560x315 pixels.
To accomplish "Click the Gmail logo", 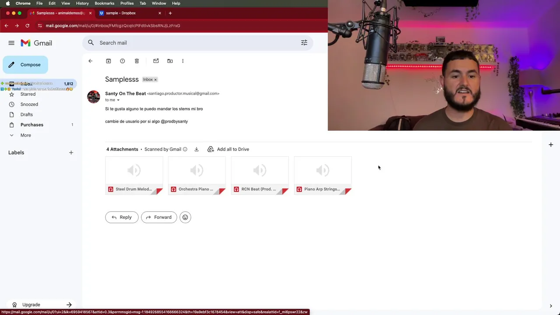I will 36,43.
